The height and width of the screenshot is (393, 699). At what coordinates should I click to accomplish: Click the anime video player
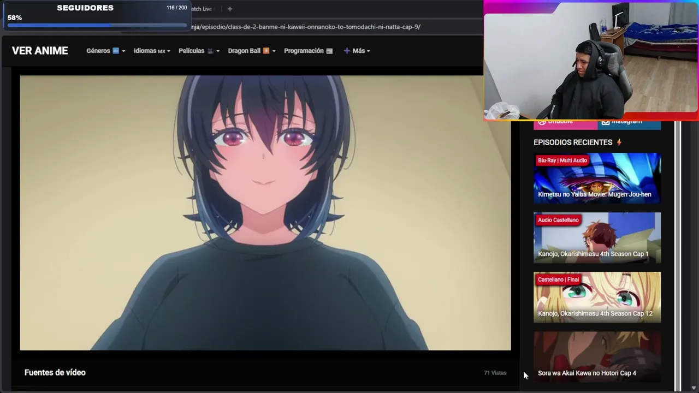point(265,213)
